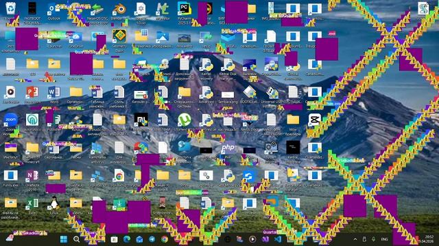439x246 pixels.
Task: Select the PHP desktop icon
Action: [228, 148]
